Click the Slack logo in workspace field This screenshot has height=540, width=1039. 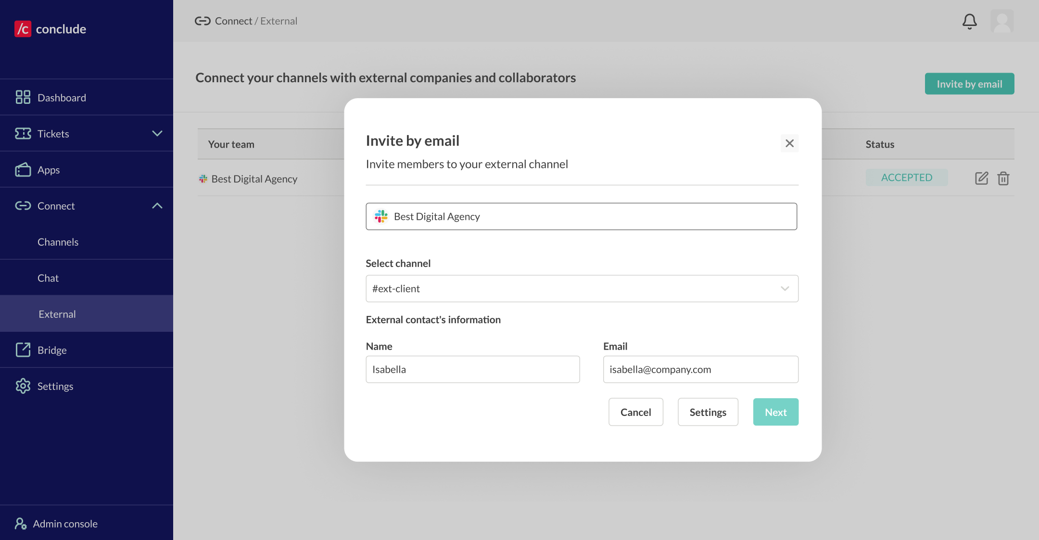[x=381, y=216]
